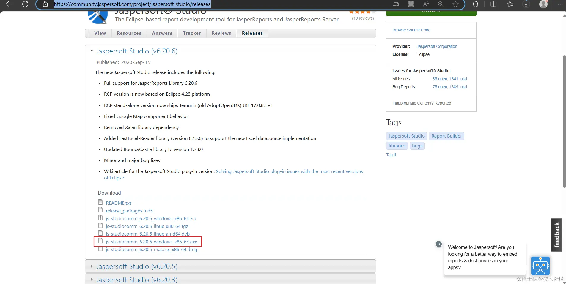
Task: Open the favorites list icon
Action: [x=510, y=4]
